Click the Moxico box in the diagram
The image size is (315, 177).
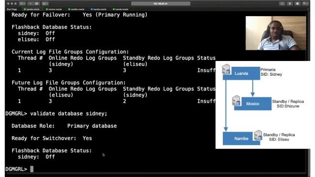pyautogui.click(x=252, y=104)
